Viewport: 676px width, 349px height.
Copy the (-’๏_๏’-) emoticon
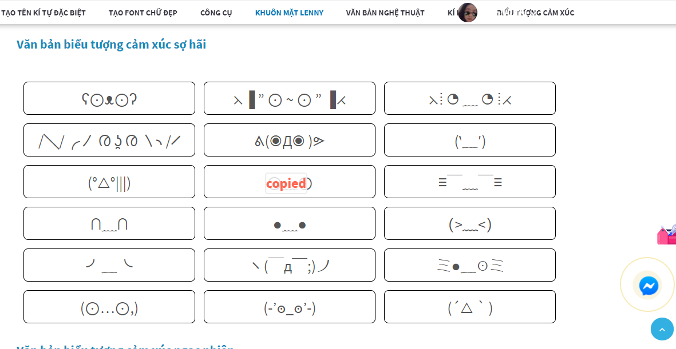[x=290, y=307]
